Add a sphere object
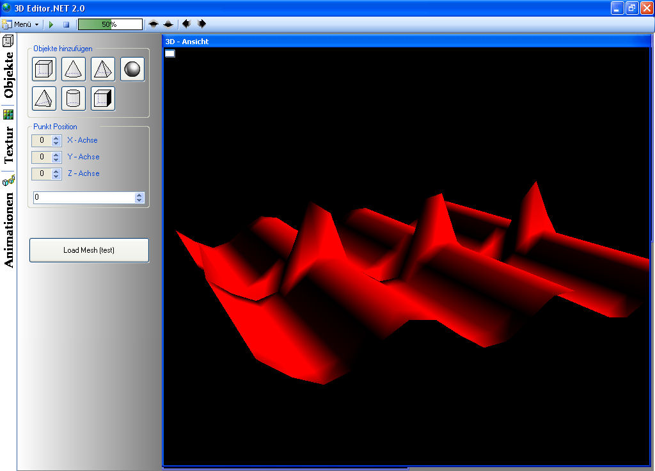 click(132, 69)
